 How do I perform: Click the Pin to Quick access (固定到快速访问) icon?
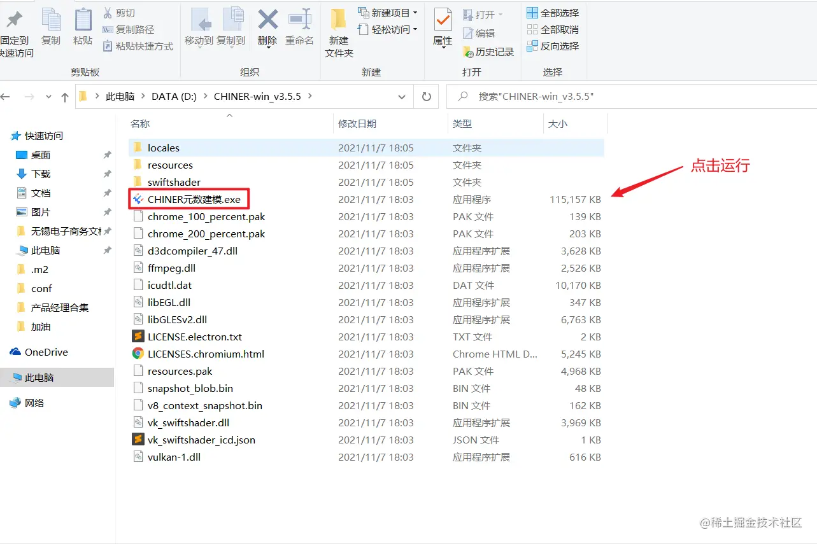14,20
